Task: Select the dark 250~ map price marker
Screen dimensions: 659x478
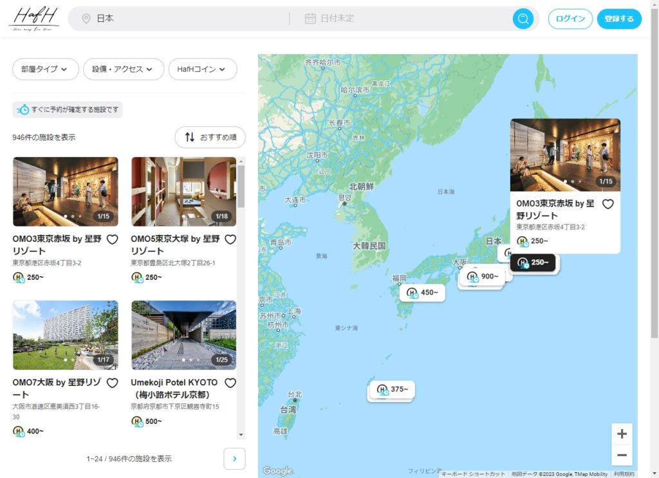Action: pos(532,262)
